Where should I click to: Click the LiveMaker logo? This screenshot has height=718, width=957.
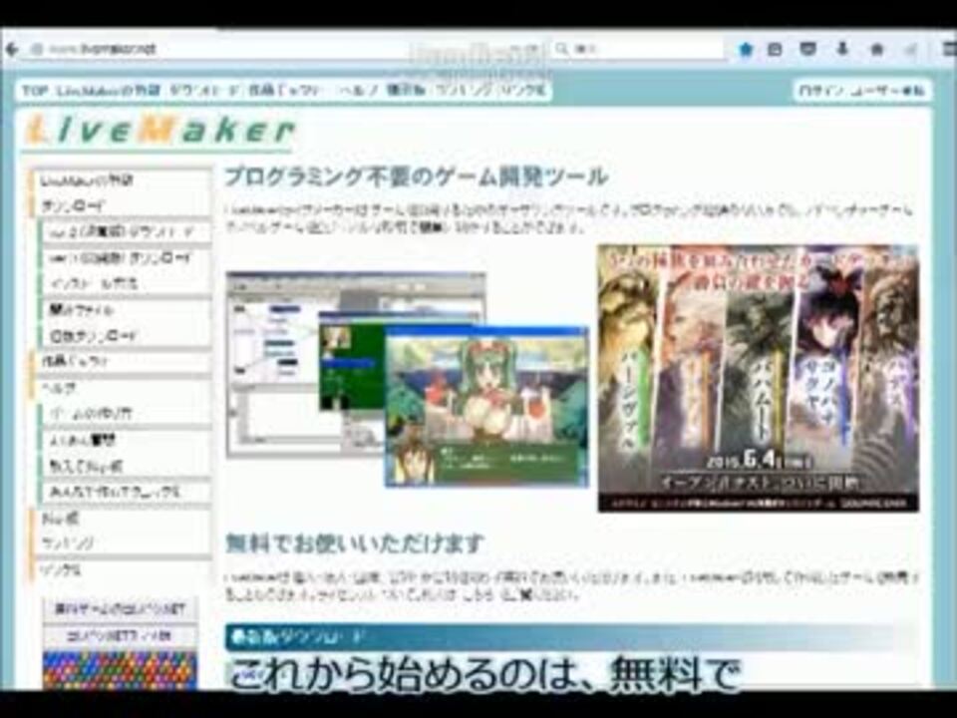[x=159, y=132]
